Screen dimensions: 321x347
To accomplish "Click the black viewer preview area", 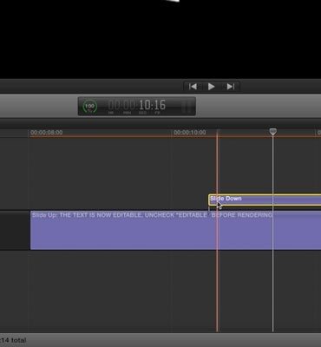I will tap(160, 39).
